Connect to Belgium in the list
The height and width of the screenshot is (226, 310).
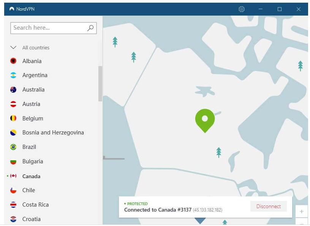tap(33, 118)
